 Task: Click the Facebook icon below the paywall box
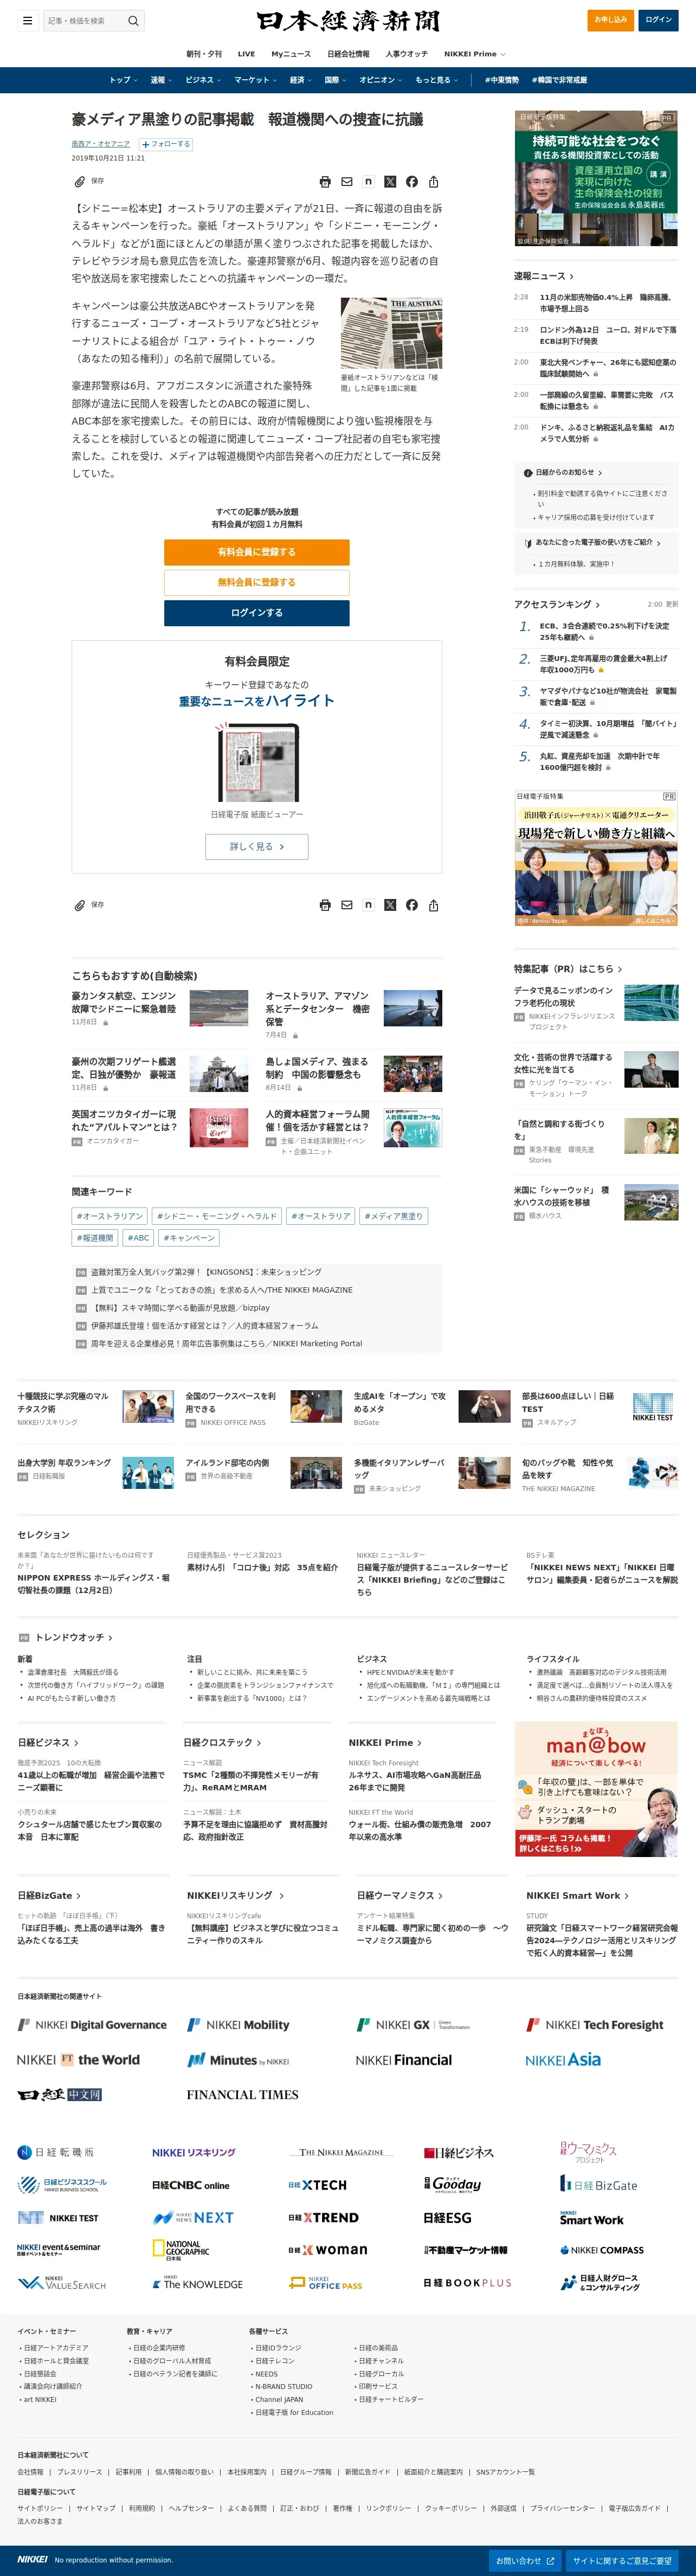click(412, 905)
